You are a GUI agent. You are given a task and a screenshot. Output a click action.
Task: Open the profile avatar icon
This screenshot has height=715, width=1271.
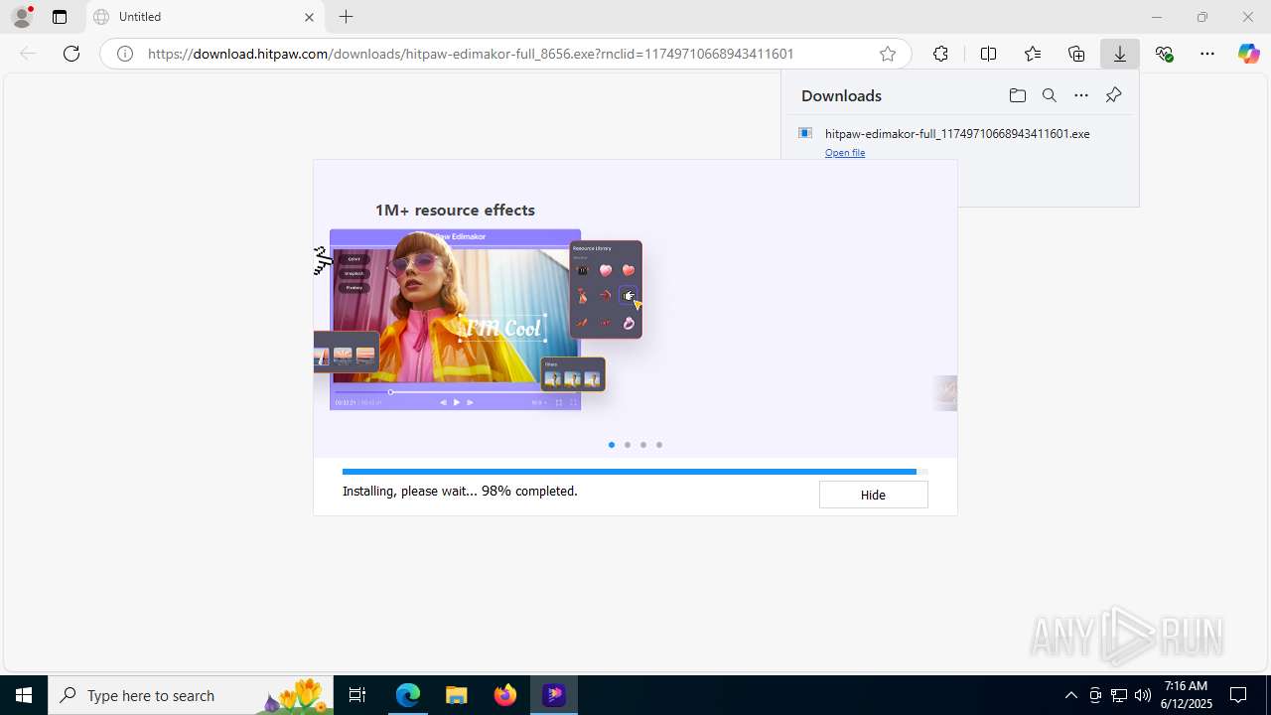[22, 17]
